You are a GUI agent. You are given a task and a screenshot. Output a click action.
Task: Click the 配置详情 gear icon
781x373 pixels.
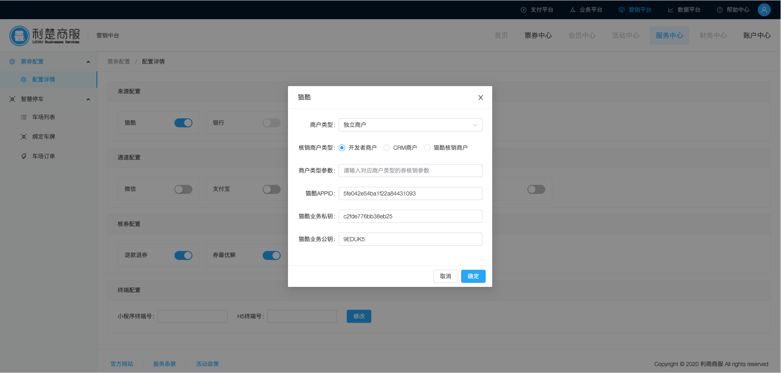tap(24, 80)
